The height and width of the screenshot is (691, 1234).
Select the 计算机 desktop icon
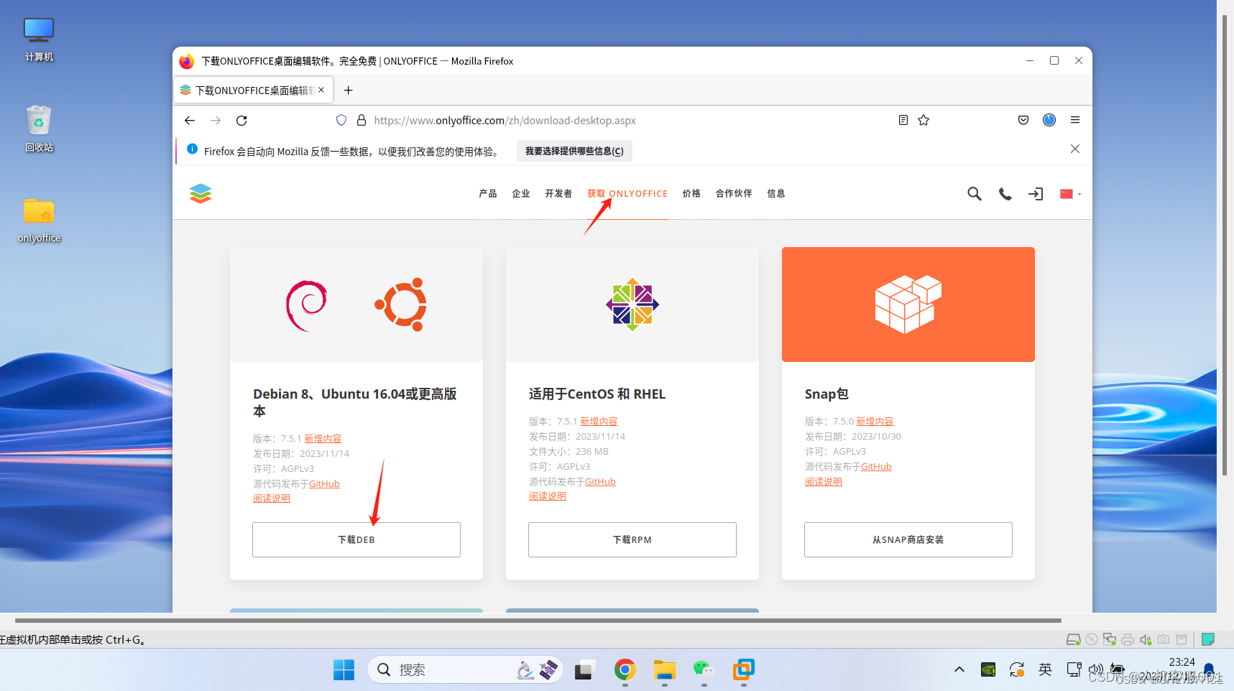tap(39, 40)
